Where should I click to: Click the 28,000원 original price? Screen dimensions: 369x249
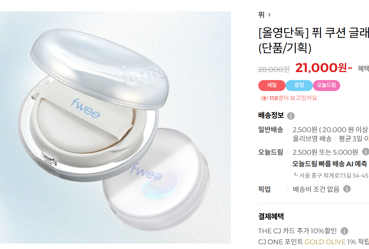274,70
